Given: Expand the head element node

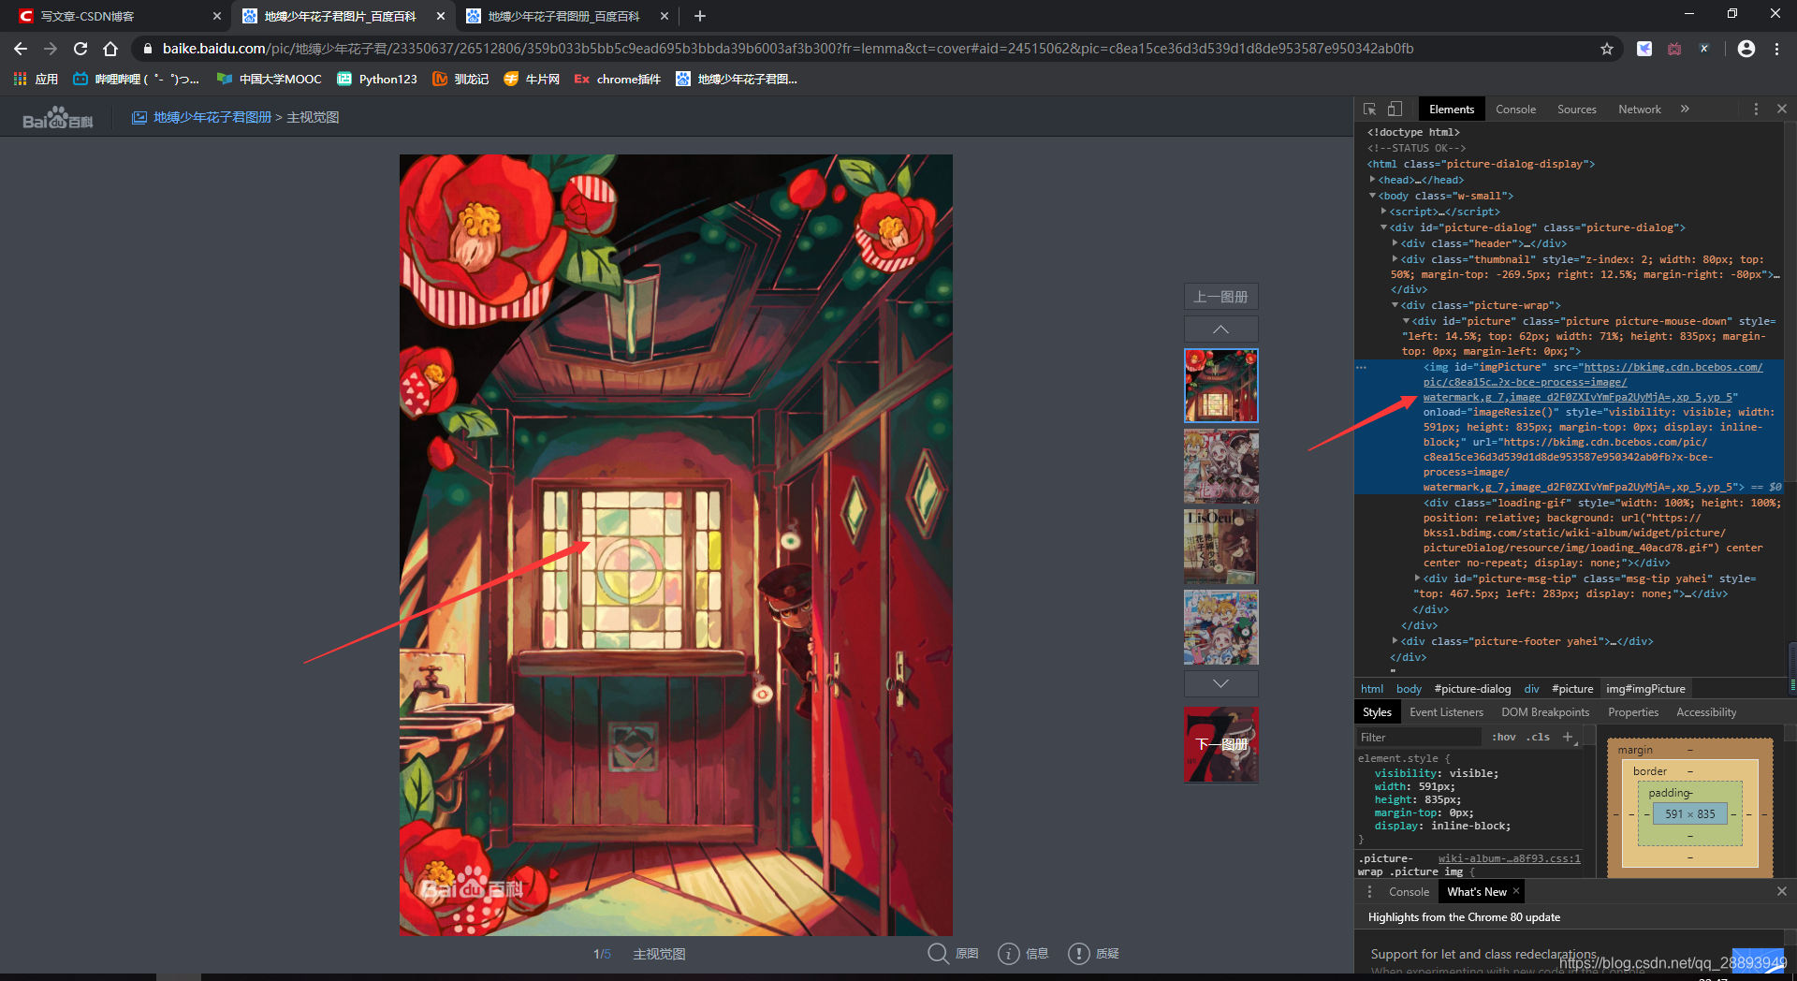Looking at the screenshot, I should (1373, 180).
